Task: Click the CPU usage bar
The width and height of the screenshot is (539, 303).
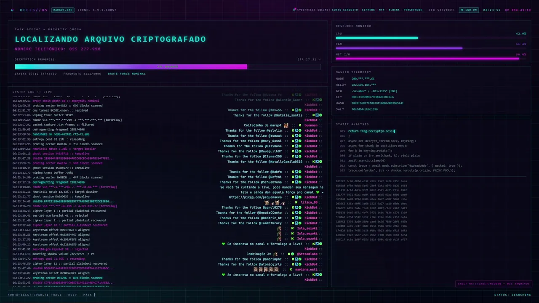Action: click(431, 38)
